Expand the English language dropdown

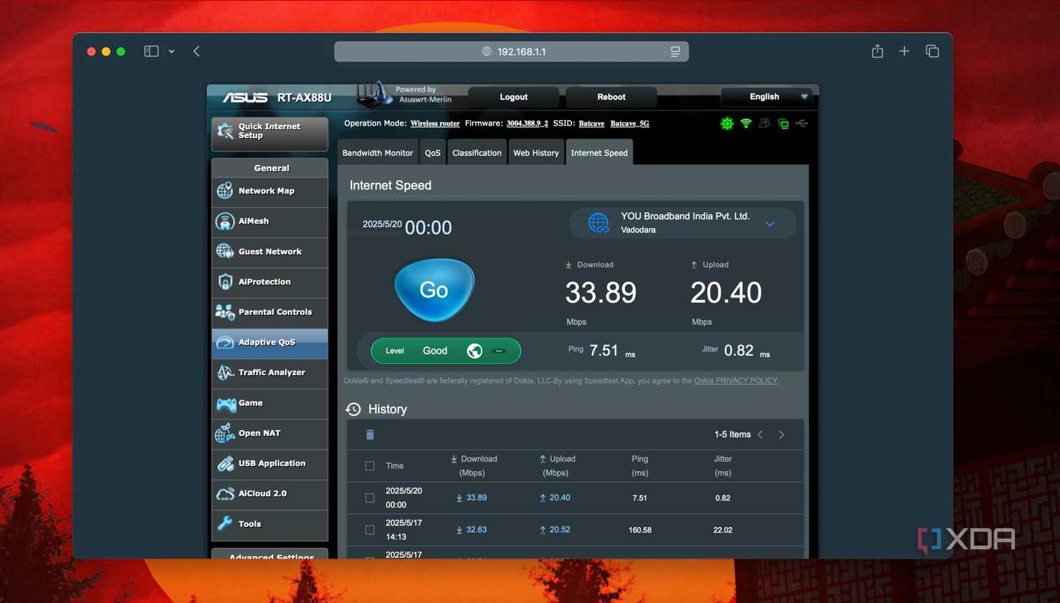tap(766, 96)
